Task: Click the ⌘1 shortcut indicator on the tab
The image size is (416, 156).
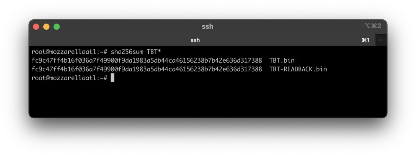Action: click(x=365, y=40)
